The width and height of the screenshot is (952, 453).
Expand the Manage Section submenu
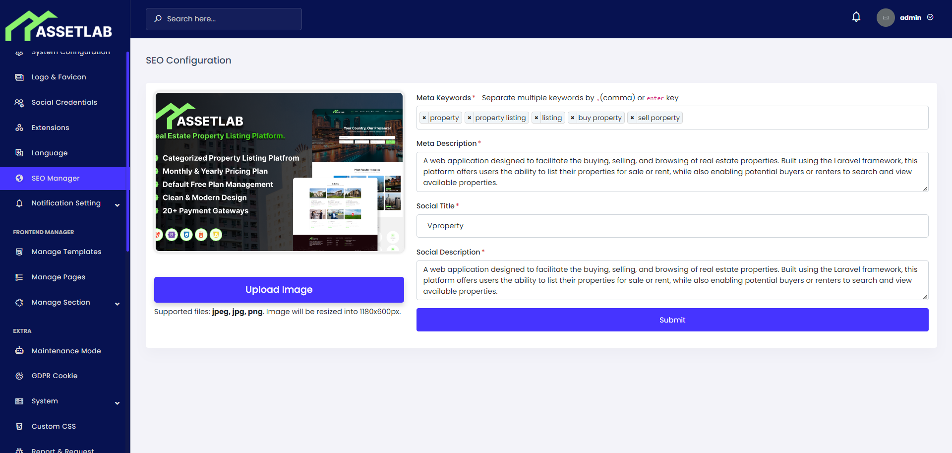(x=118, y=303)
